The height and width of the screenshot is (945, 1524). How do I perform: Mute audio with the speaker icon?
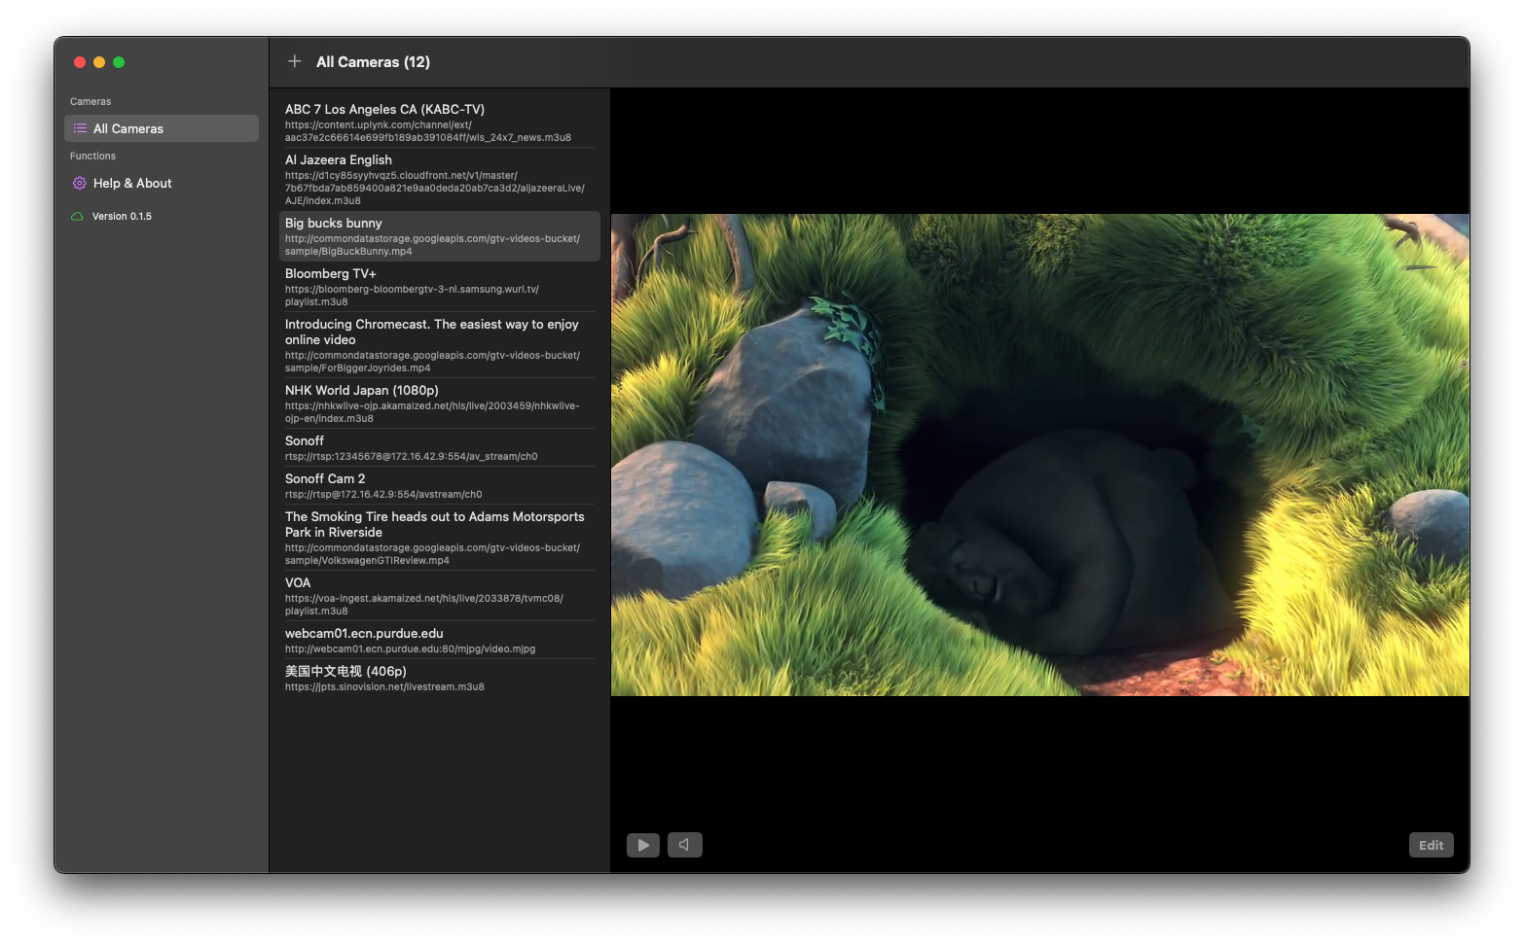coord(684,845)
